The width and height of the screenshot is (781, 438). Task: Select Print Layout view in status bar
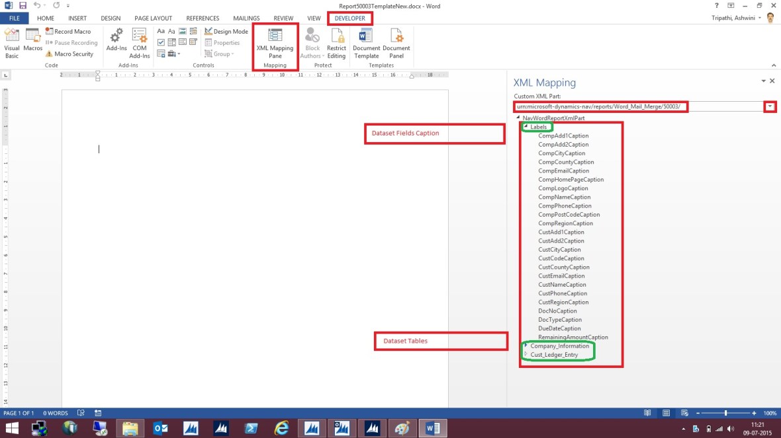coord(666,412)
